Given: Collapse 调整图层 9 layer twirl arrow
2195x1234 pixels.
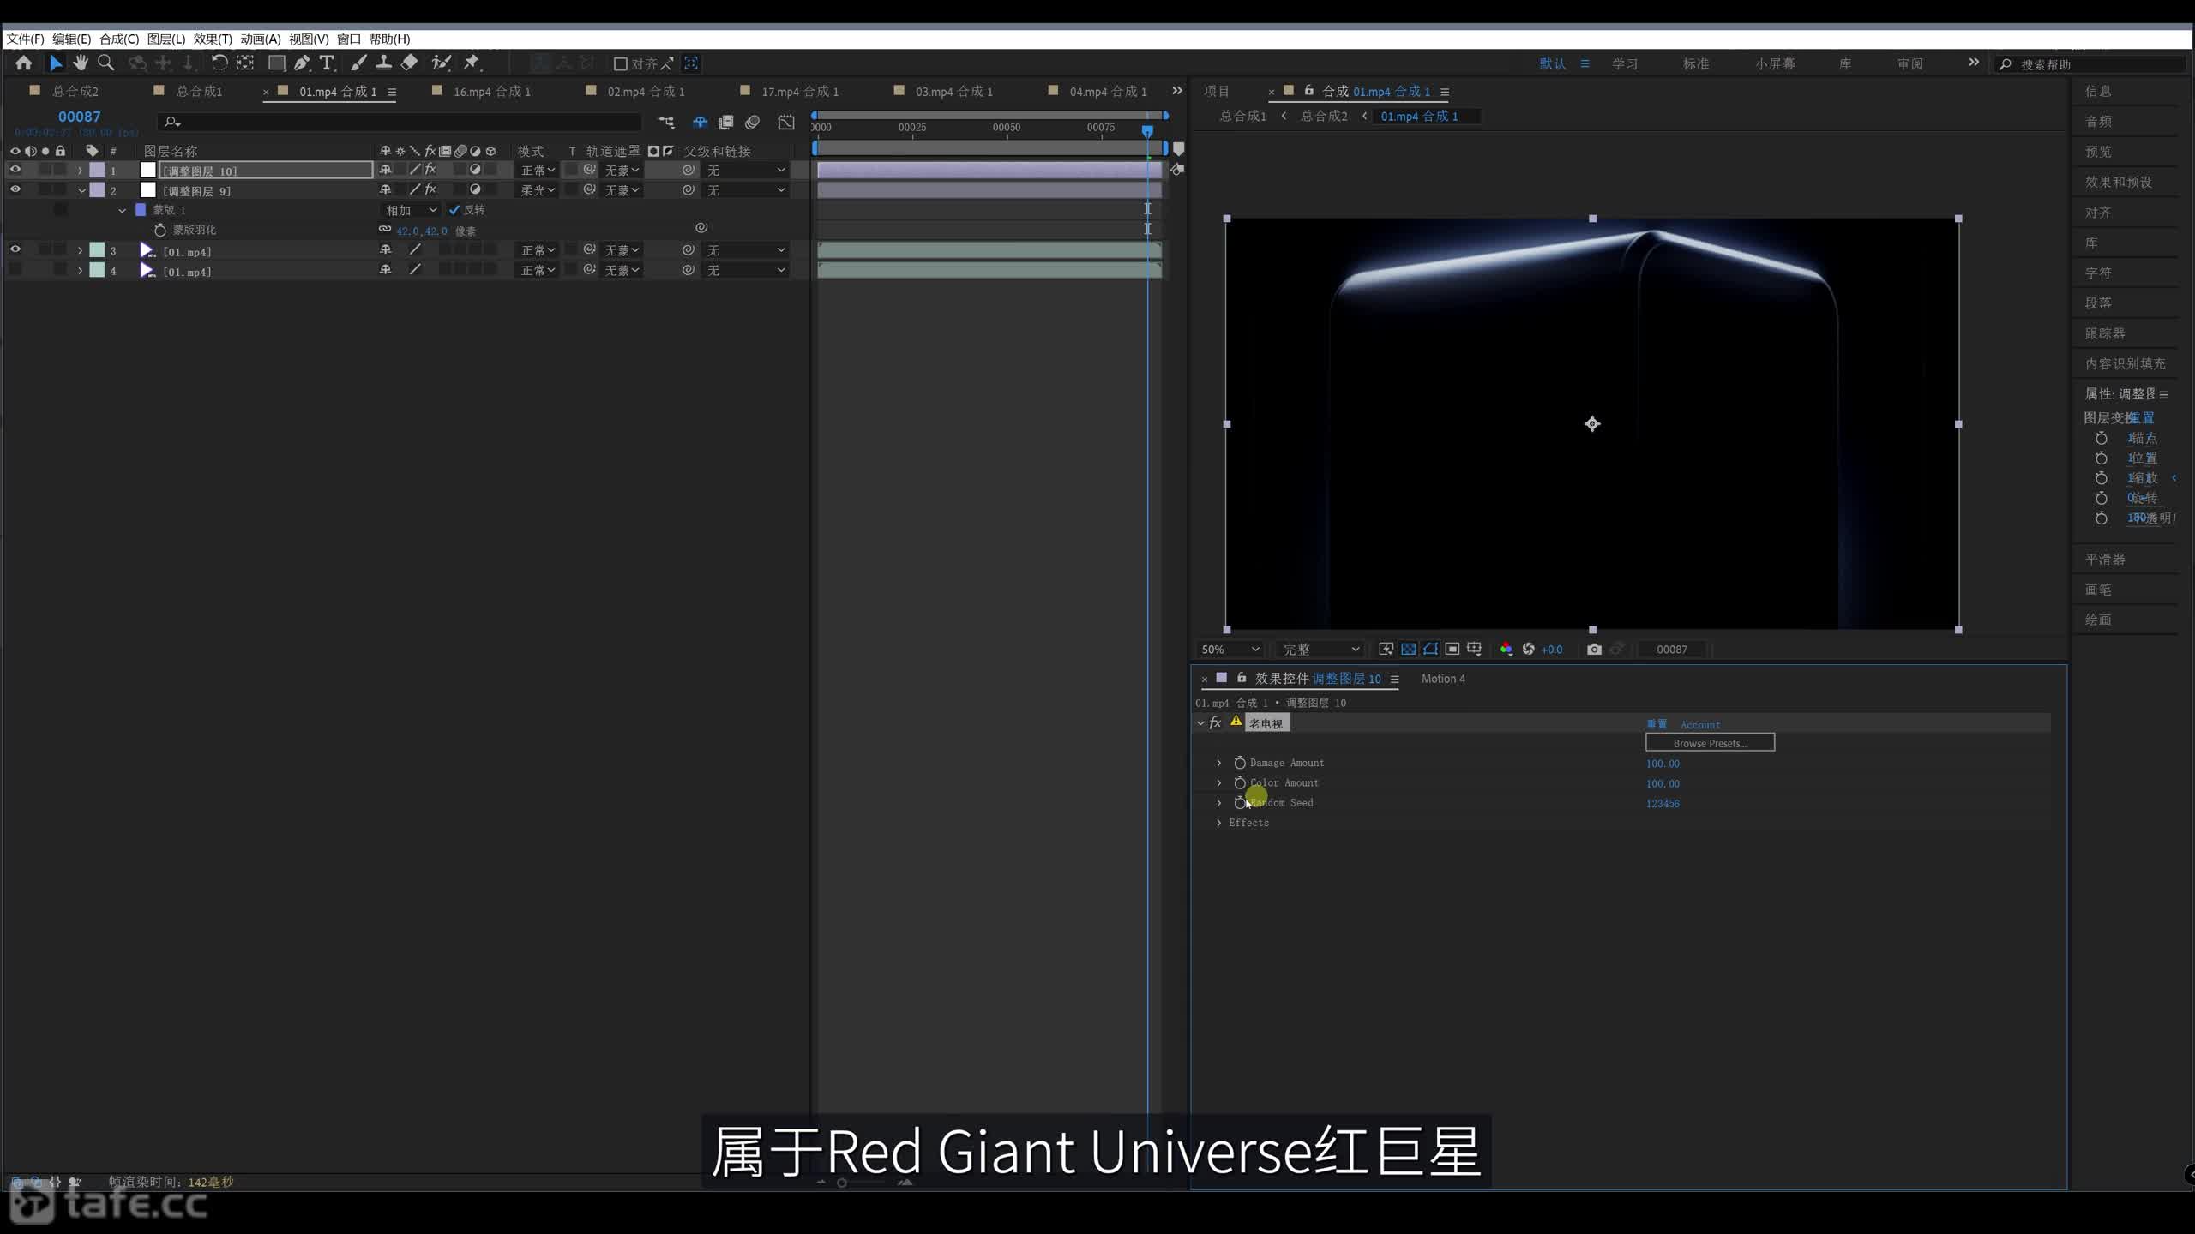Looking at the screenshot, I should [81, 190].
